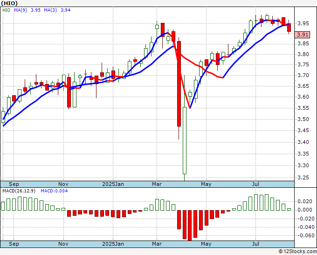This screenshot has height=255, width=317.
Task: Click the pink 3.91 current price tag
Action: click(x=302, y=35)
